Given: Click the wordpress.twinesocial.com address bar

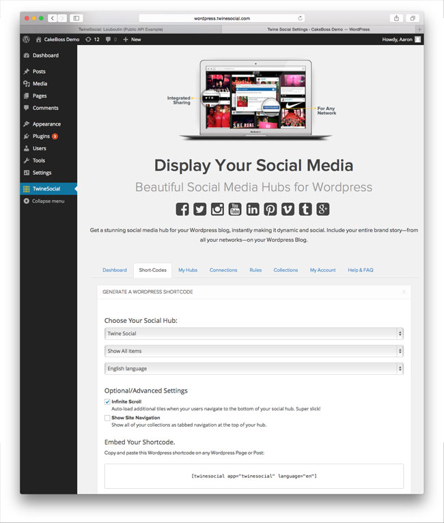Looking at the screenshot, I should [222, 18].
